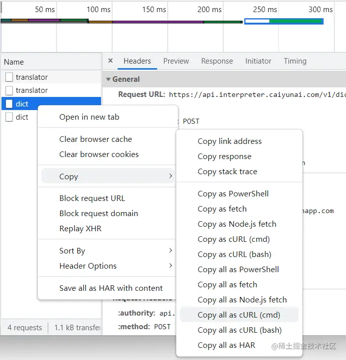
Task: Click Copy as Node.js fetch
Action: click(237, 224)
